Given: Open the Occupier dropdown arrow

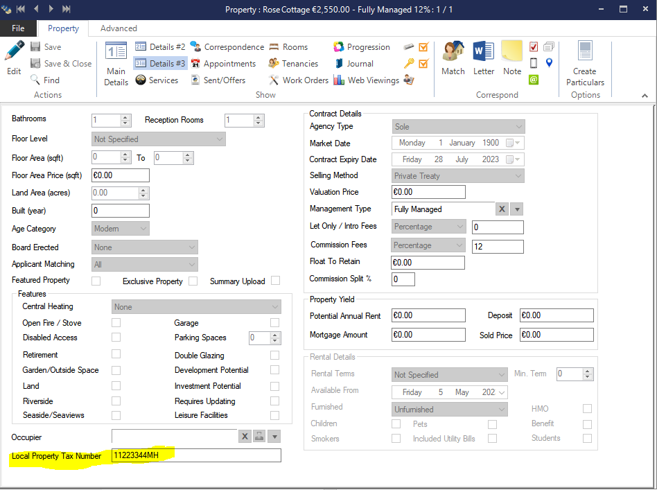Looking at the screenshot, I should (275, 437).
